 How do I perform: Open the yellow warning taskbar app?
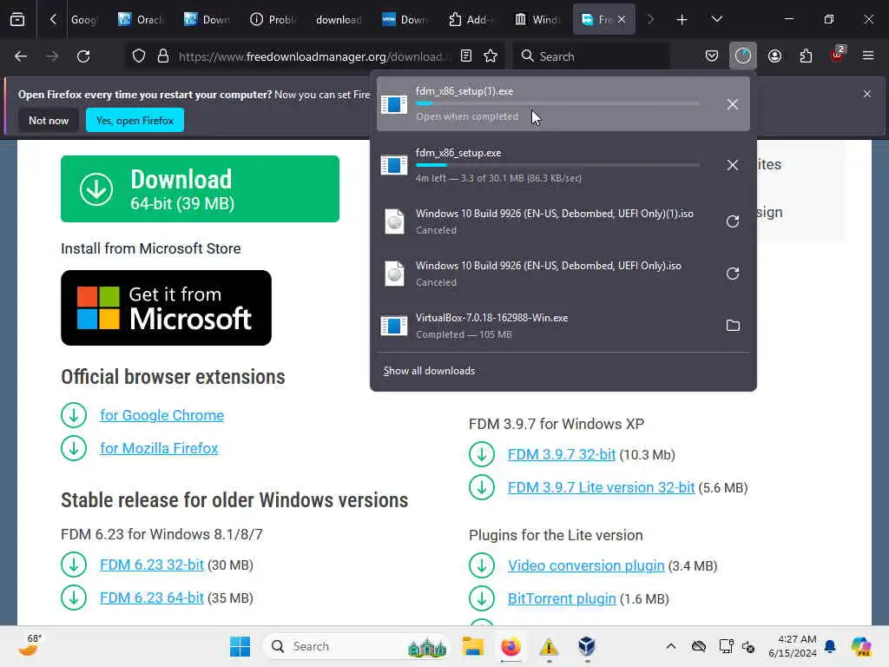(x=549, y=646)
